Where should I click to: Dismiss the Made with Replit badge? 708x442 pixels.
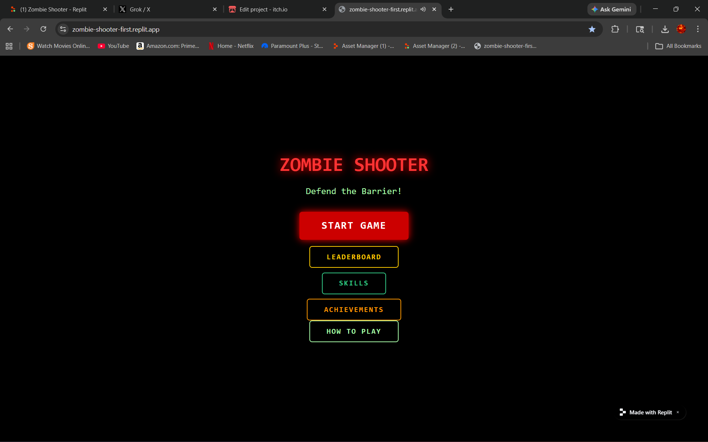tap(678, 412)
